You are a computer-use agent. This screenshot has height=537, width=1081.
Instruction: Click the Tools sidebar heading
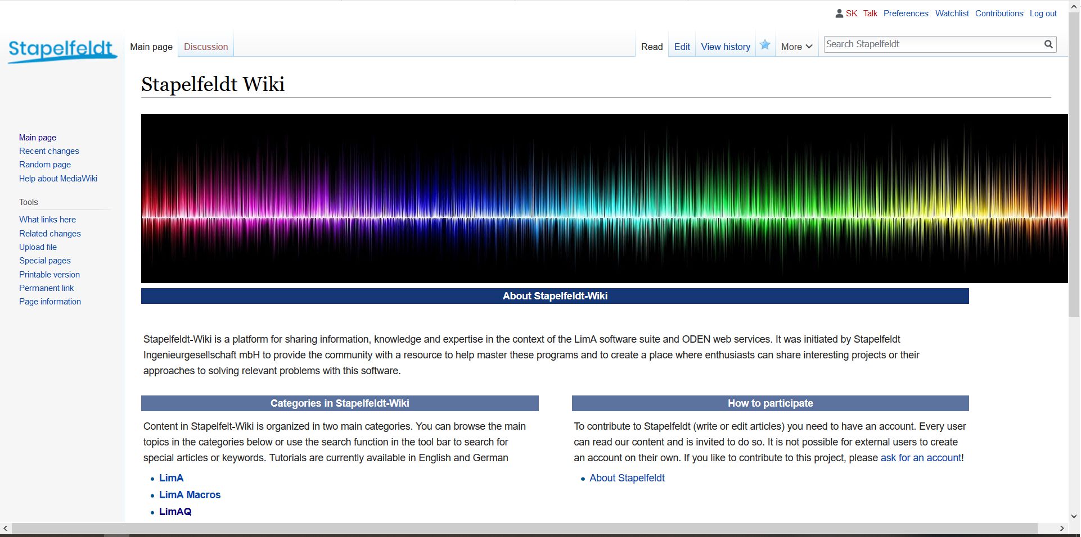pos(29,202)
